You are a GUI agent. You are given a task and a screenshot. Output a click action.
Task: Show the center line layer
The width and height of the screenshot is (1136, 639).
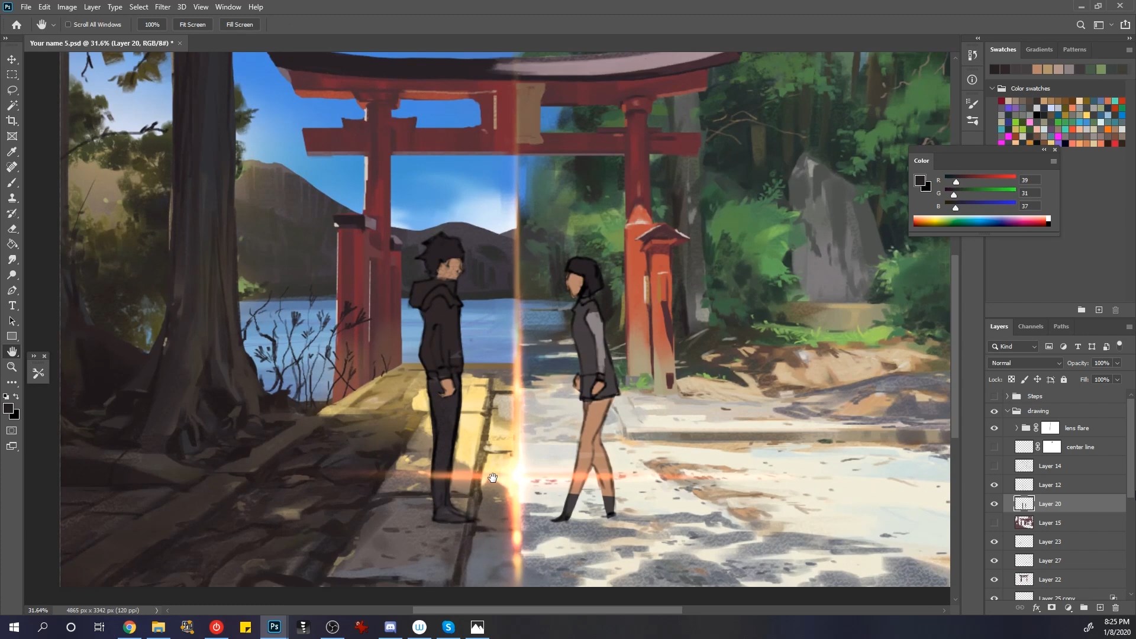click(994, 447)
